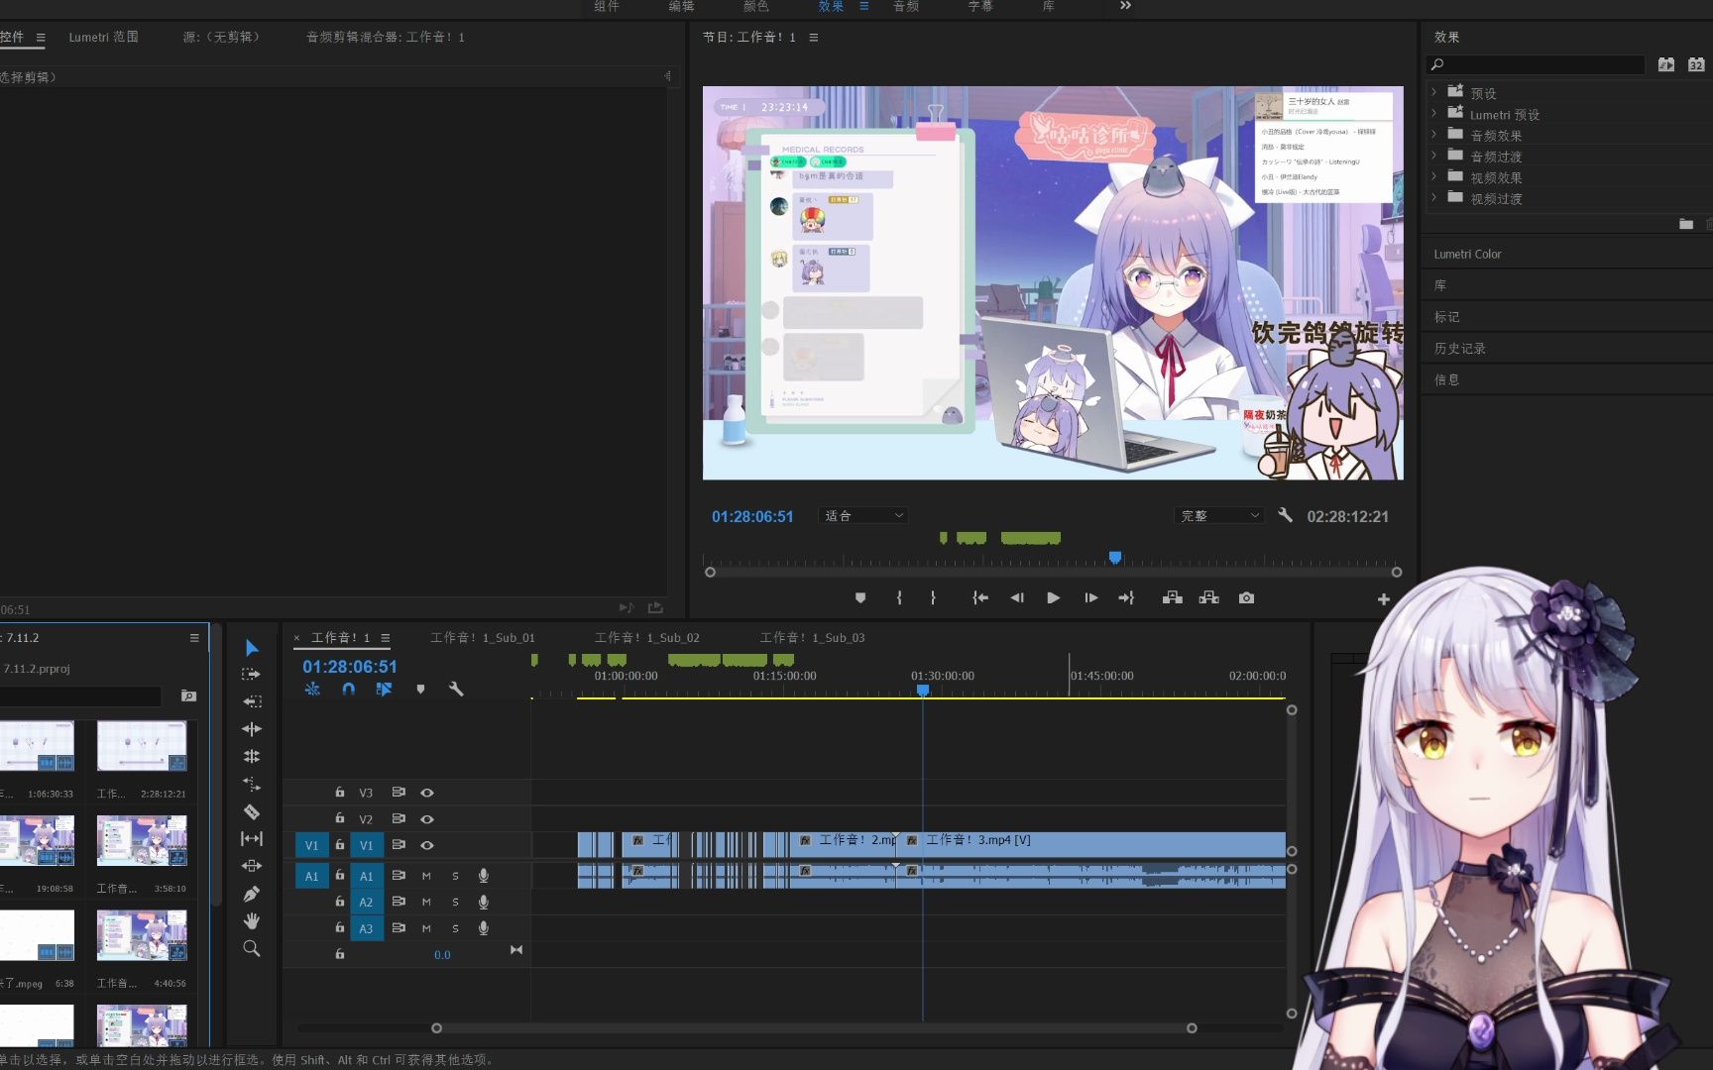Expand the 音频过渡 folder
Viewport: 1713px width, 1070px height.
pos(1433,156)
